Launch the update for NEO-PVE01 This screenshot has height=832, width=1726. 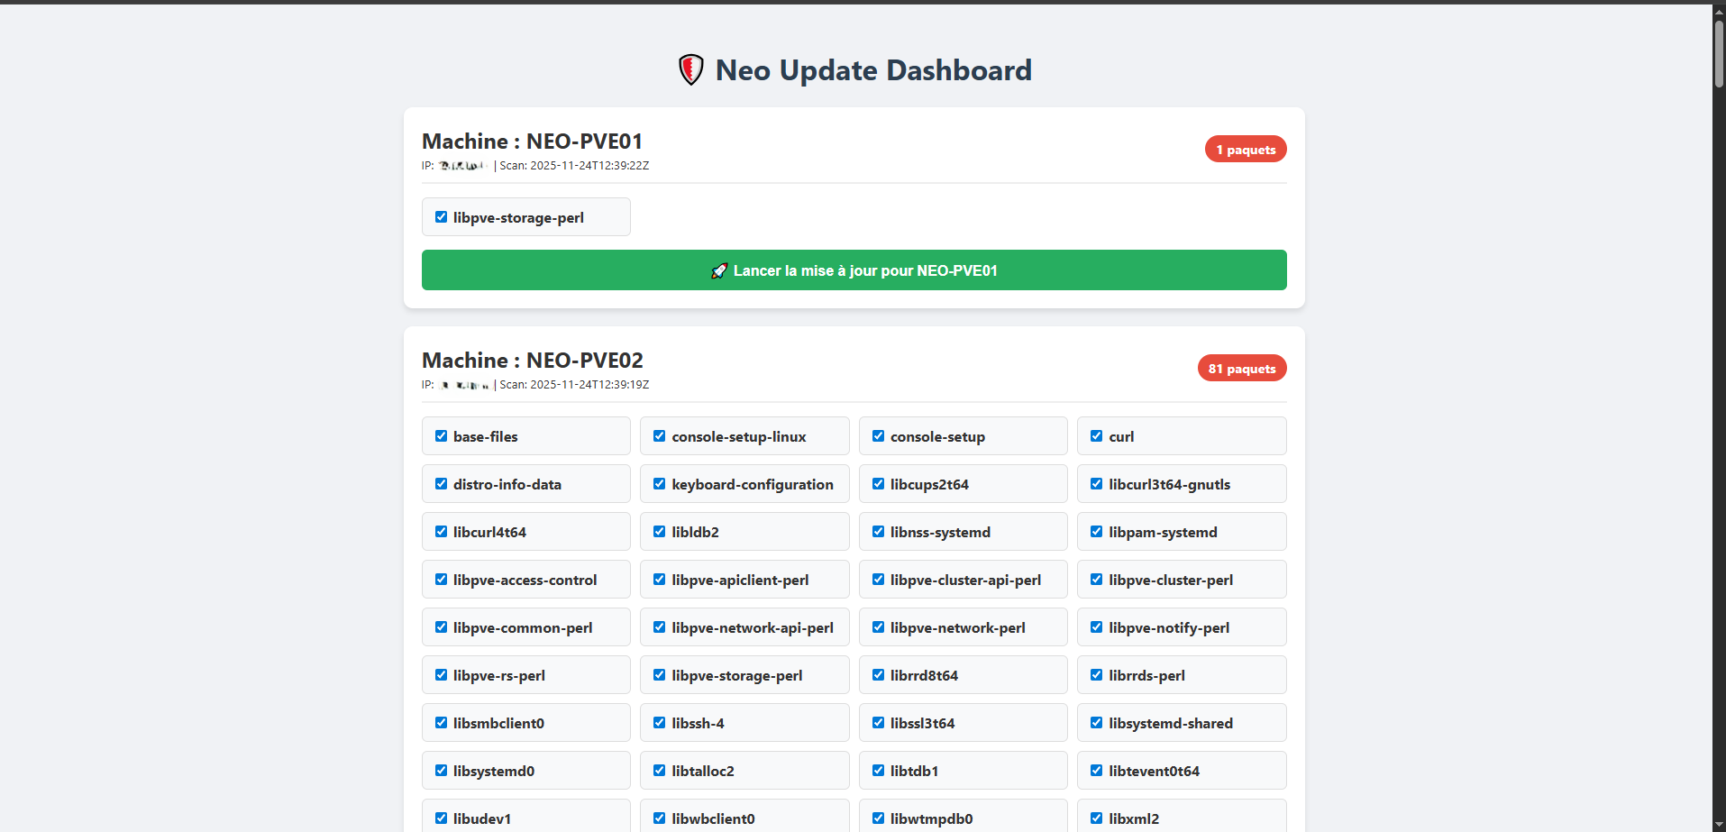(x=854, y=270)
